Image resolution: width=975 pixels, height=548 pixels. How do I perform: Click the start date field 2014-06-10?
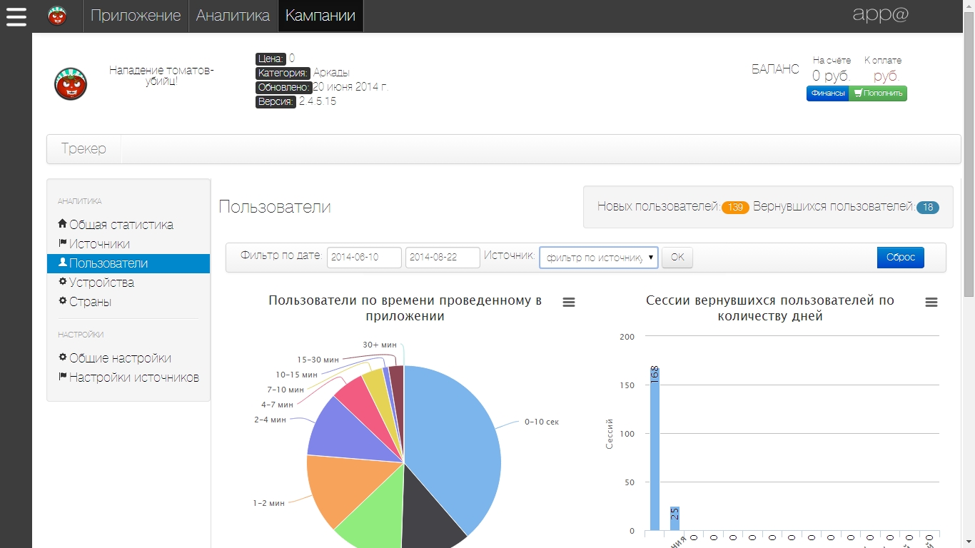pyautogui.click(x=364, y=258)
